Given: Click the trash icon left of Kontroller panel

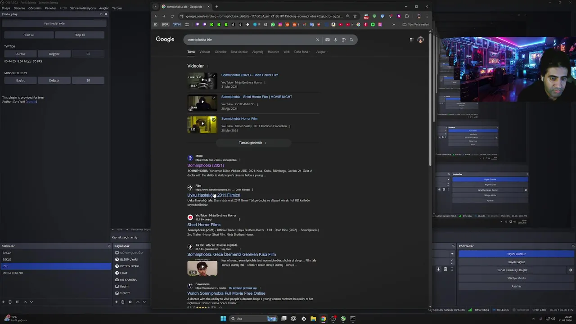Looking at the screenshot, I should (x=445, y=269).
